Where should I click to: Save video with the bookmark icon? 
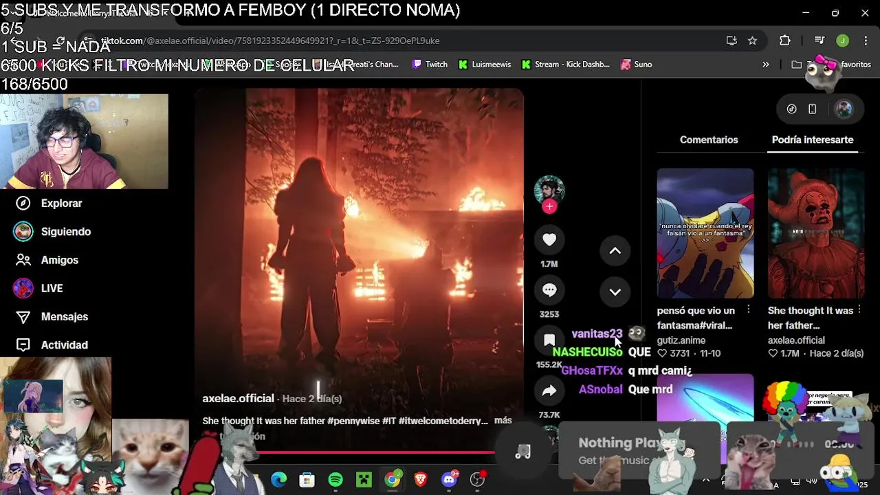(x=549, y=340)
